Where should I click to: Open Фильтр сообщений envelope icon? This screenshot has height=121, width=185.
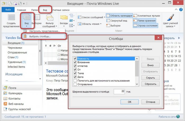coord(50,17)
